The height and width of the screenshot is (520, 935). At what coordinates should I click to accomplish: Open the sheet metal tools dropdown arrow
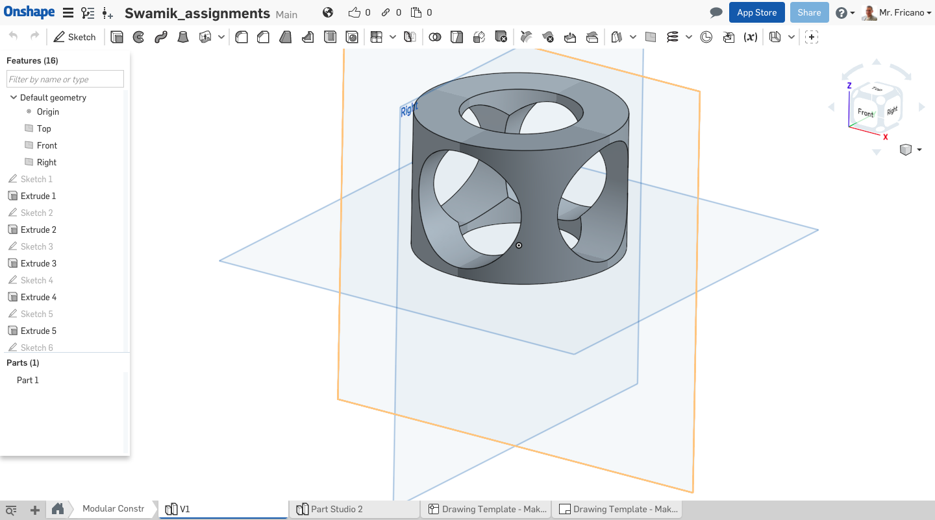791,37
